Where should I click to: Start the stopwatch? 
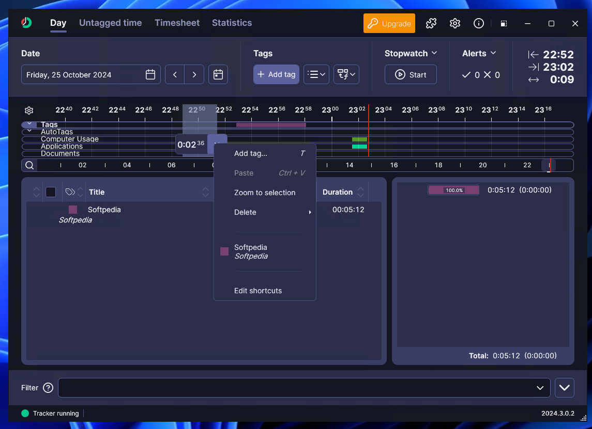(411, 74)
